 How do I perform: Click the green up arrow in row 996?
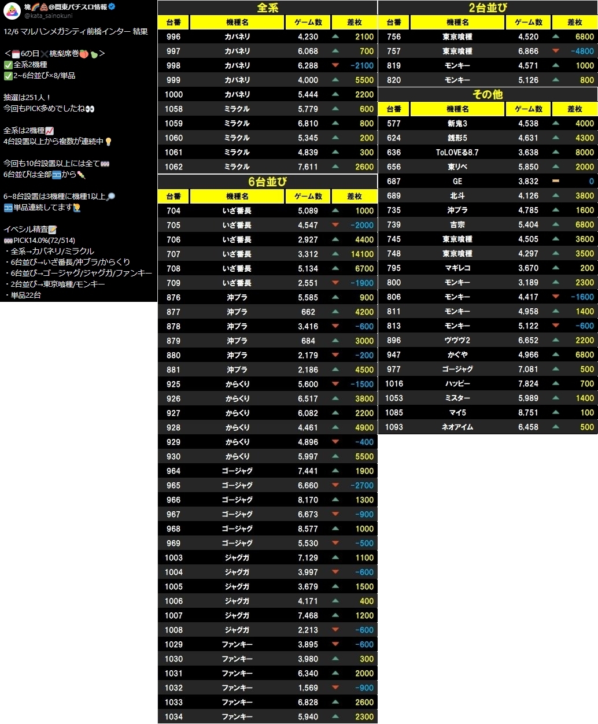[335, 36]
